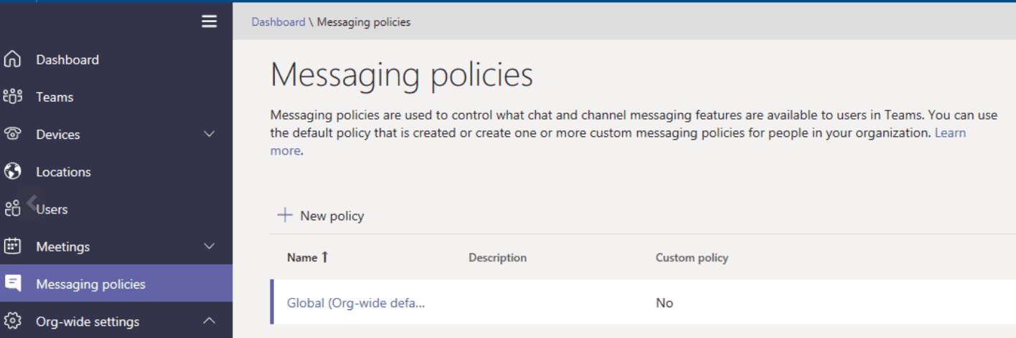Click the Meetings calendar icon
The width and height of the screenshot is (1016, 338).
tap(12, 246)
